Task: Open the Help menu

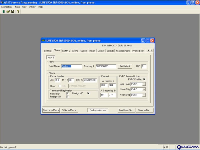Action: 40,7
